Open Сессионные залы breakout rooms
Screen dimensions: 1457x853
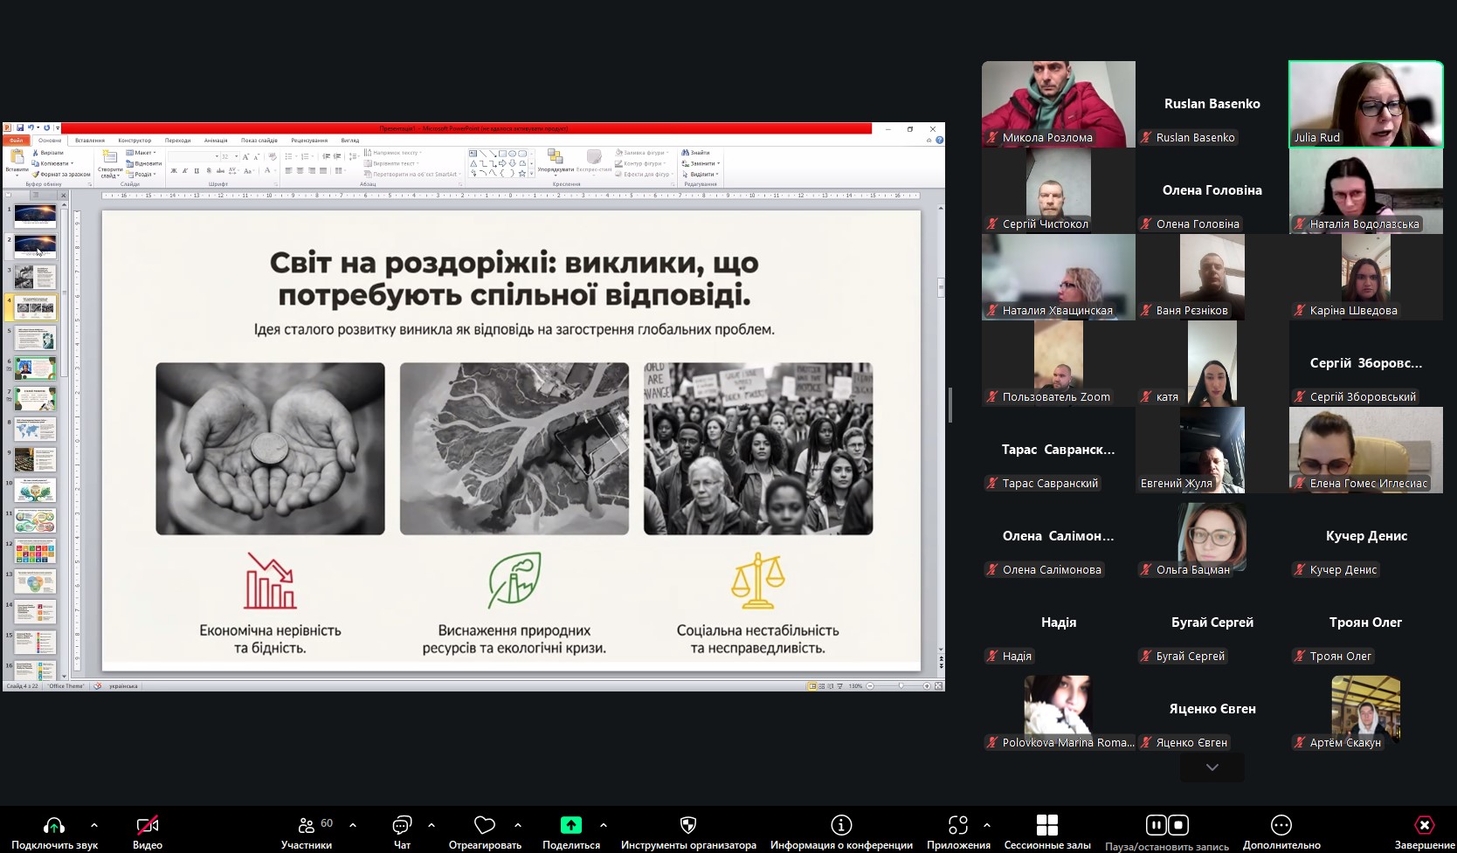(1047, 825)
